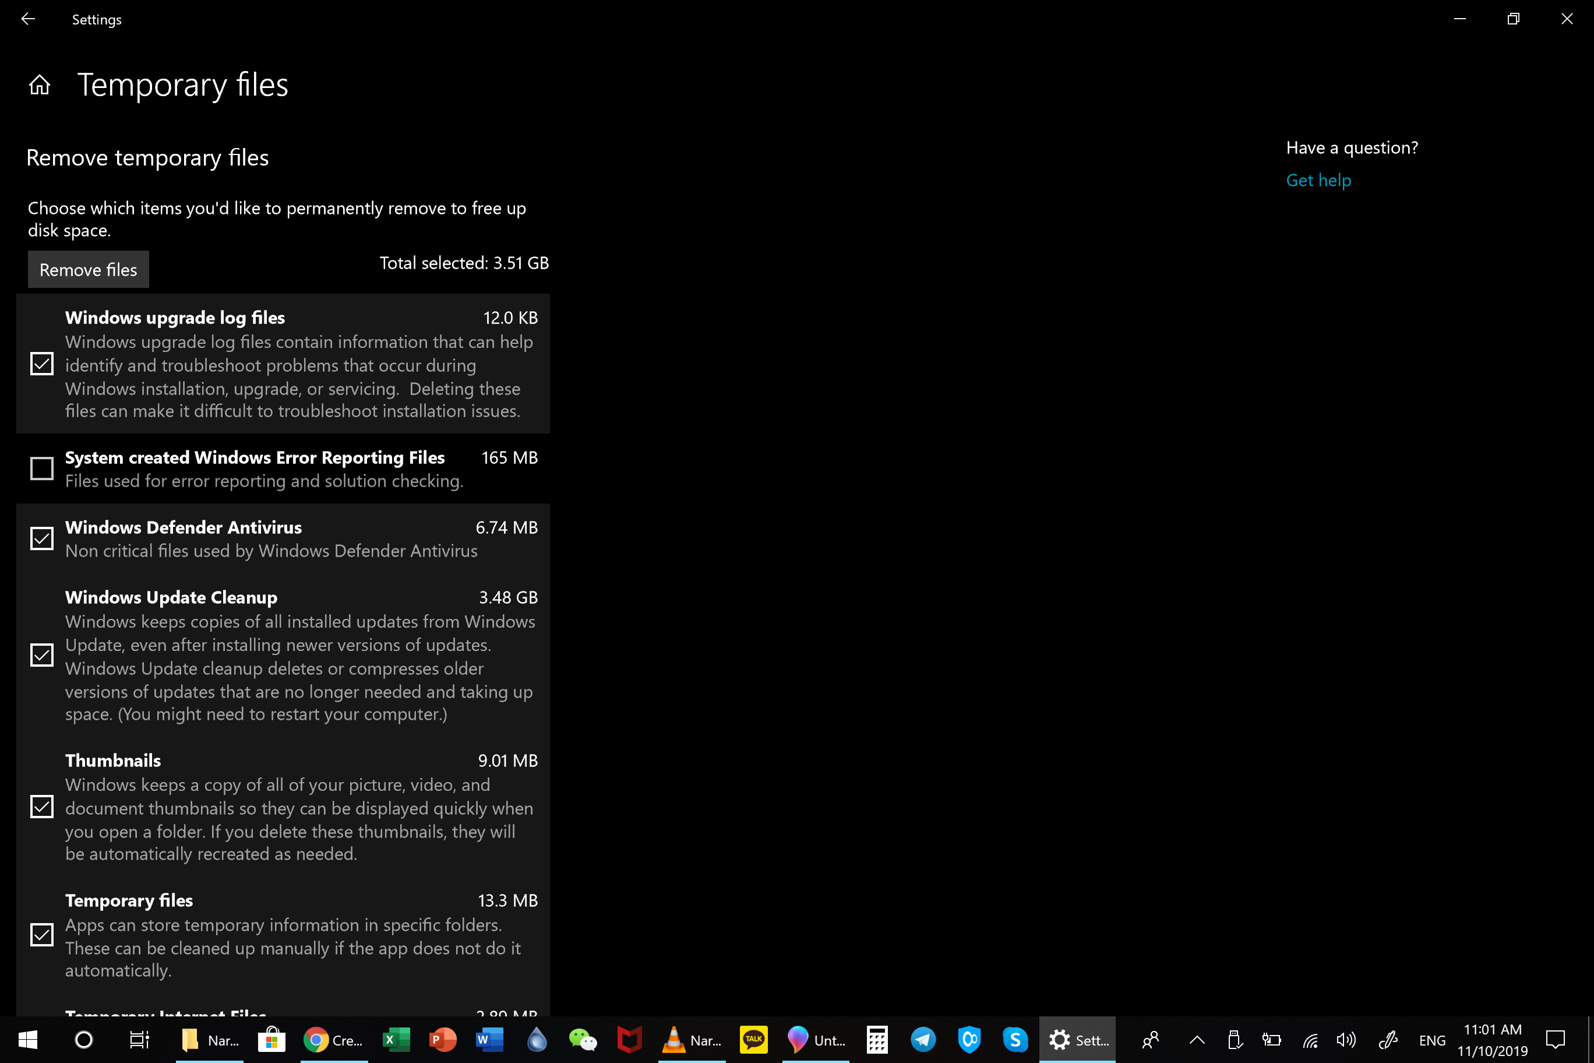Show hidden system tray icons
The image size is (1594, 1063).
click(1197, 1040)
